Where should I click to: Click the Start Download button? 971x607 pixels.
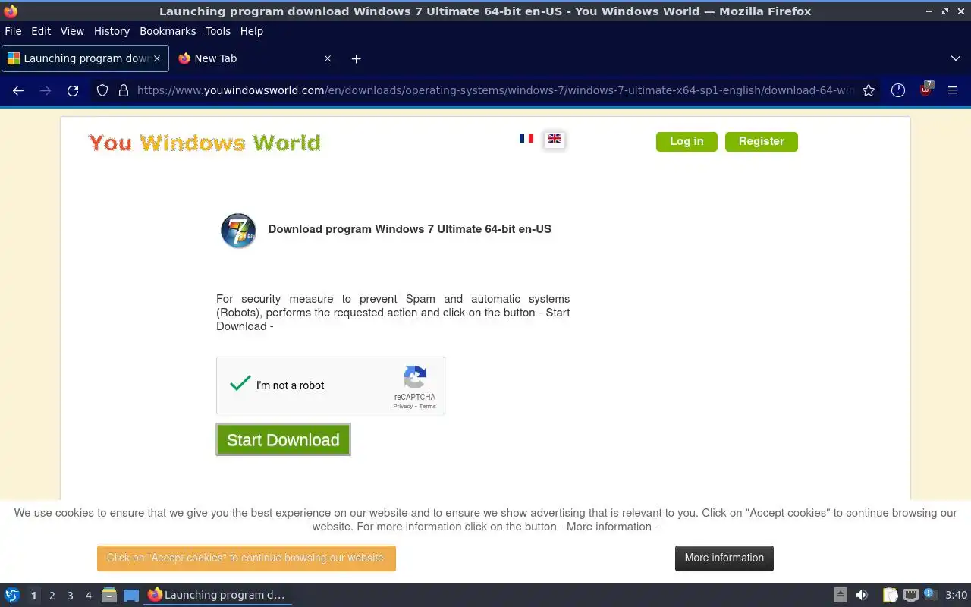pyautogui.click(x=283, y=440)
